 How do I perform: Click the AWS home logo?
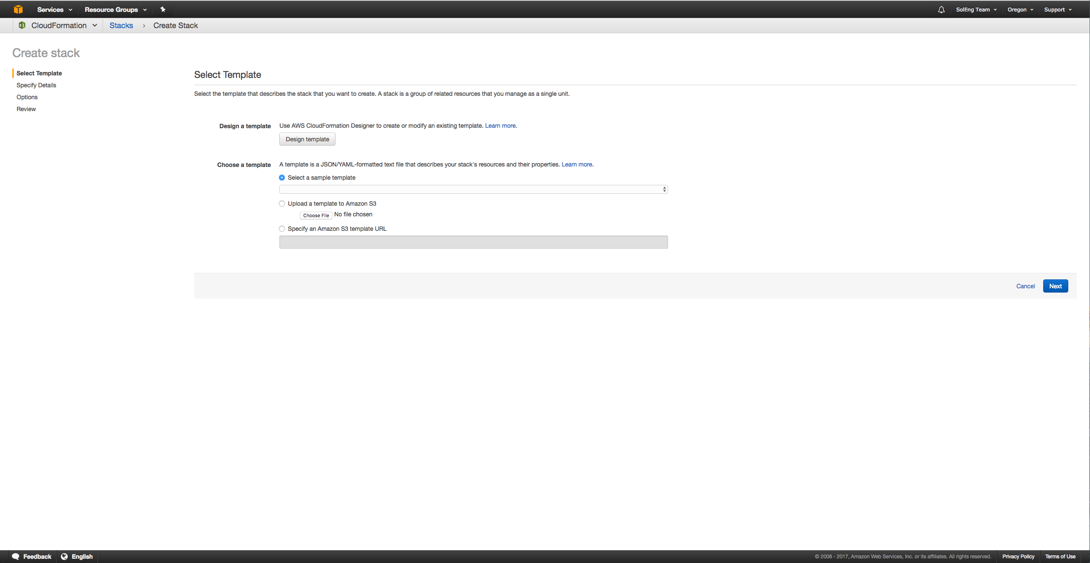(x=18, y=9)
